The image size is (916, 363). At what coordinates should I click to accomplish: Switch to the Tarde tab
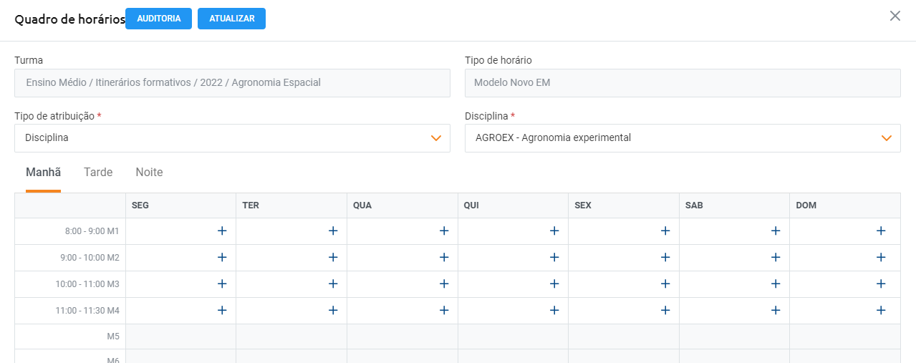pyautogui.click(x=98, y=173)
